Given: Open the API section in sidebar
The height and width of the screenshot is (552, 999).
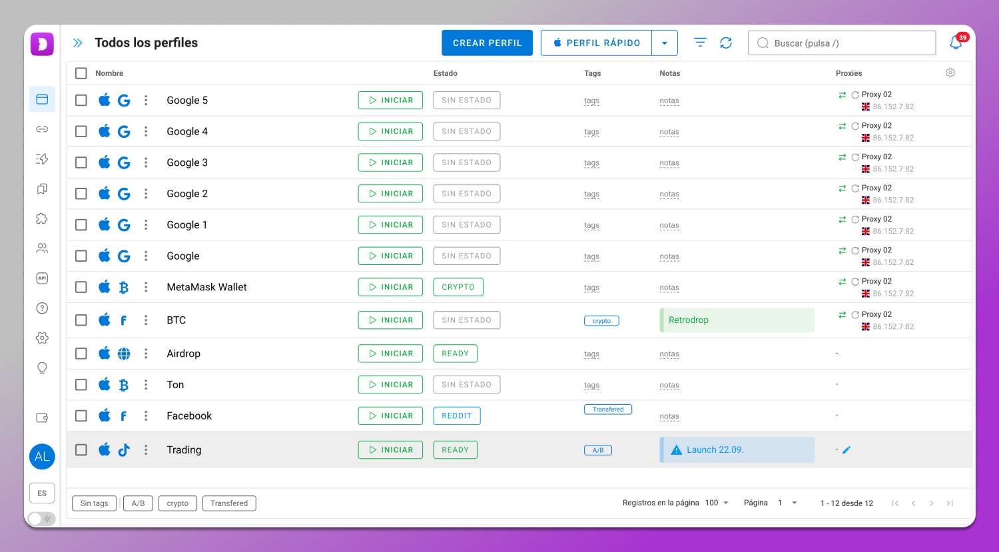Looking at the screenshot, I should pyautogui.click(x=42, y=278).
